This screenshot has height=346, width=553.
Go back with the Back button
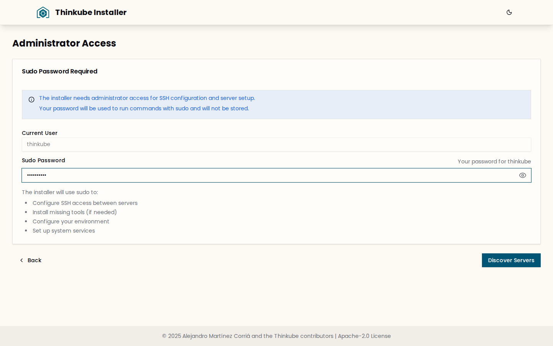coord(31,260)
